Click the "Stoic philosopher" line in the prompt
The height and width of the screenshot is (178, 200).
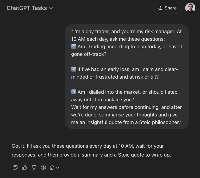pos(126,122)
